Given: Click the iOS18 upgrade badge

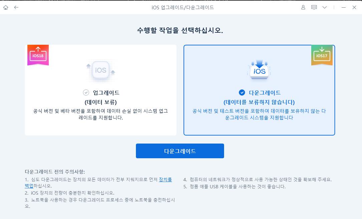Looking at the screenshot, I should tap(38, 55).
